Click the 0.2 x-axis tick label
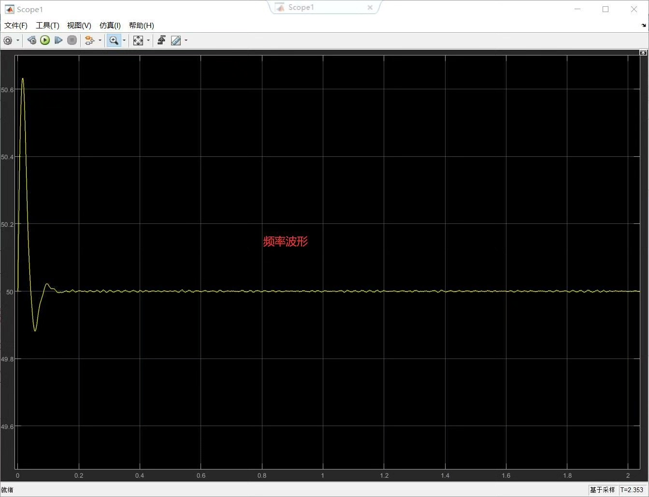The width and height of the screenshot is (649, 497). 79,476
